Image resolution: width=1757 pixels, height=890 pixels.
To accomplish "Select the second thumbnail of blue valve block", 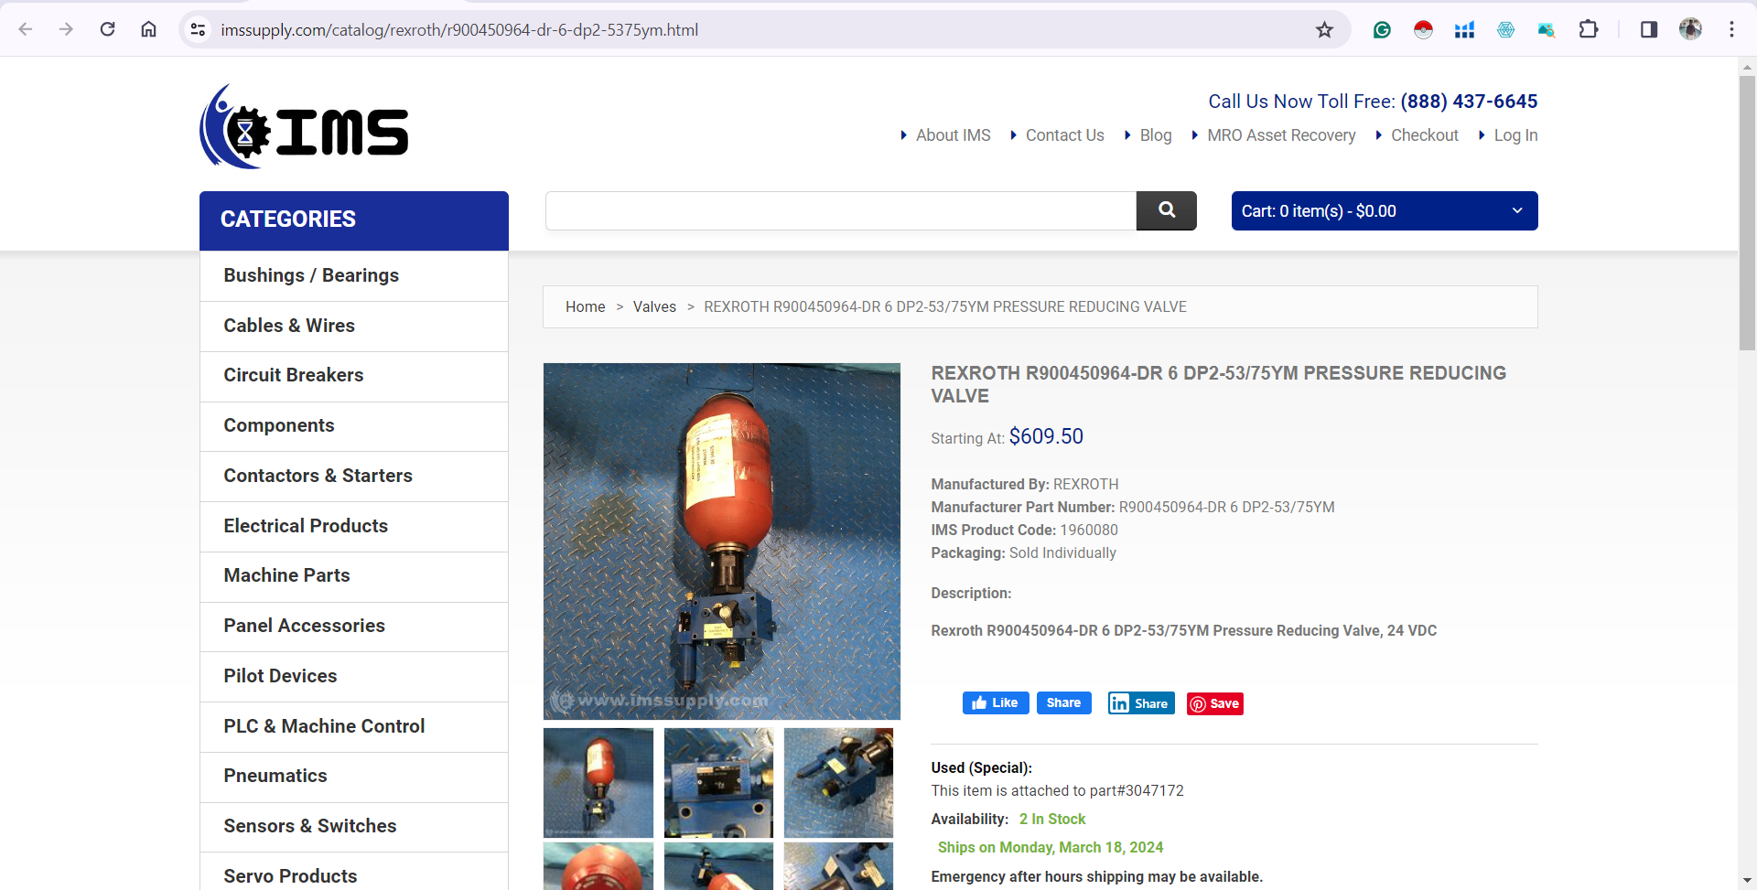I will tap(718, 783).
